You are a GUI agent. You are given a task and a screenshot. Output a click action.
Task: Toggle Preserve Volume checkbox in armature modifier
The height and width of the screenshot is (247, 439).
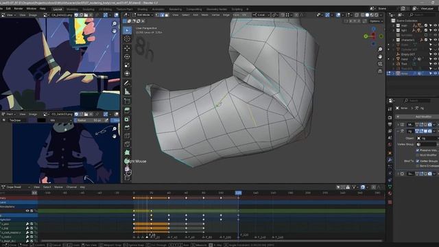(418, 150)
